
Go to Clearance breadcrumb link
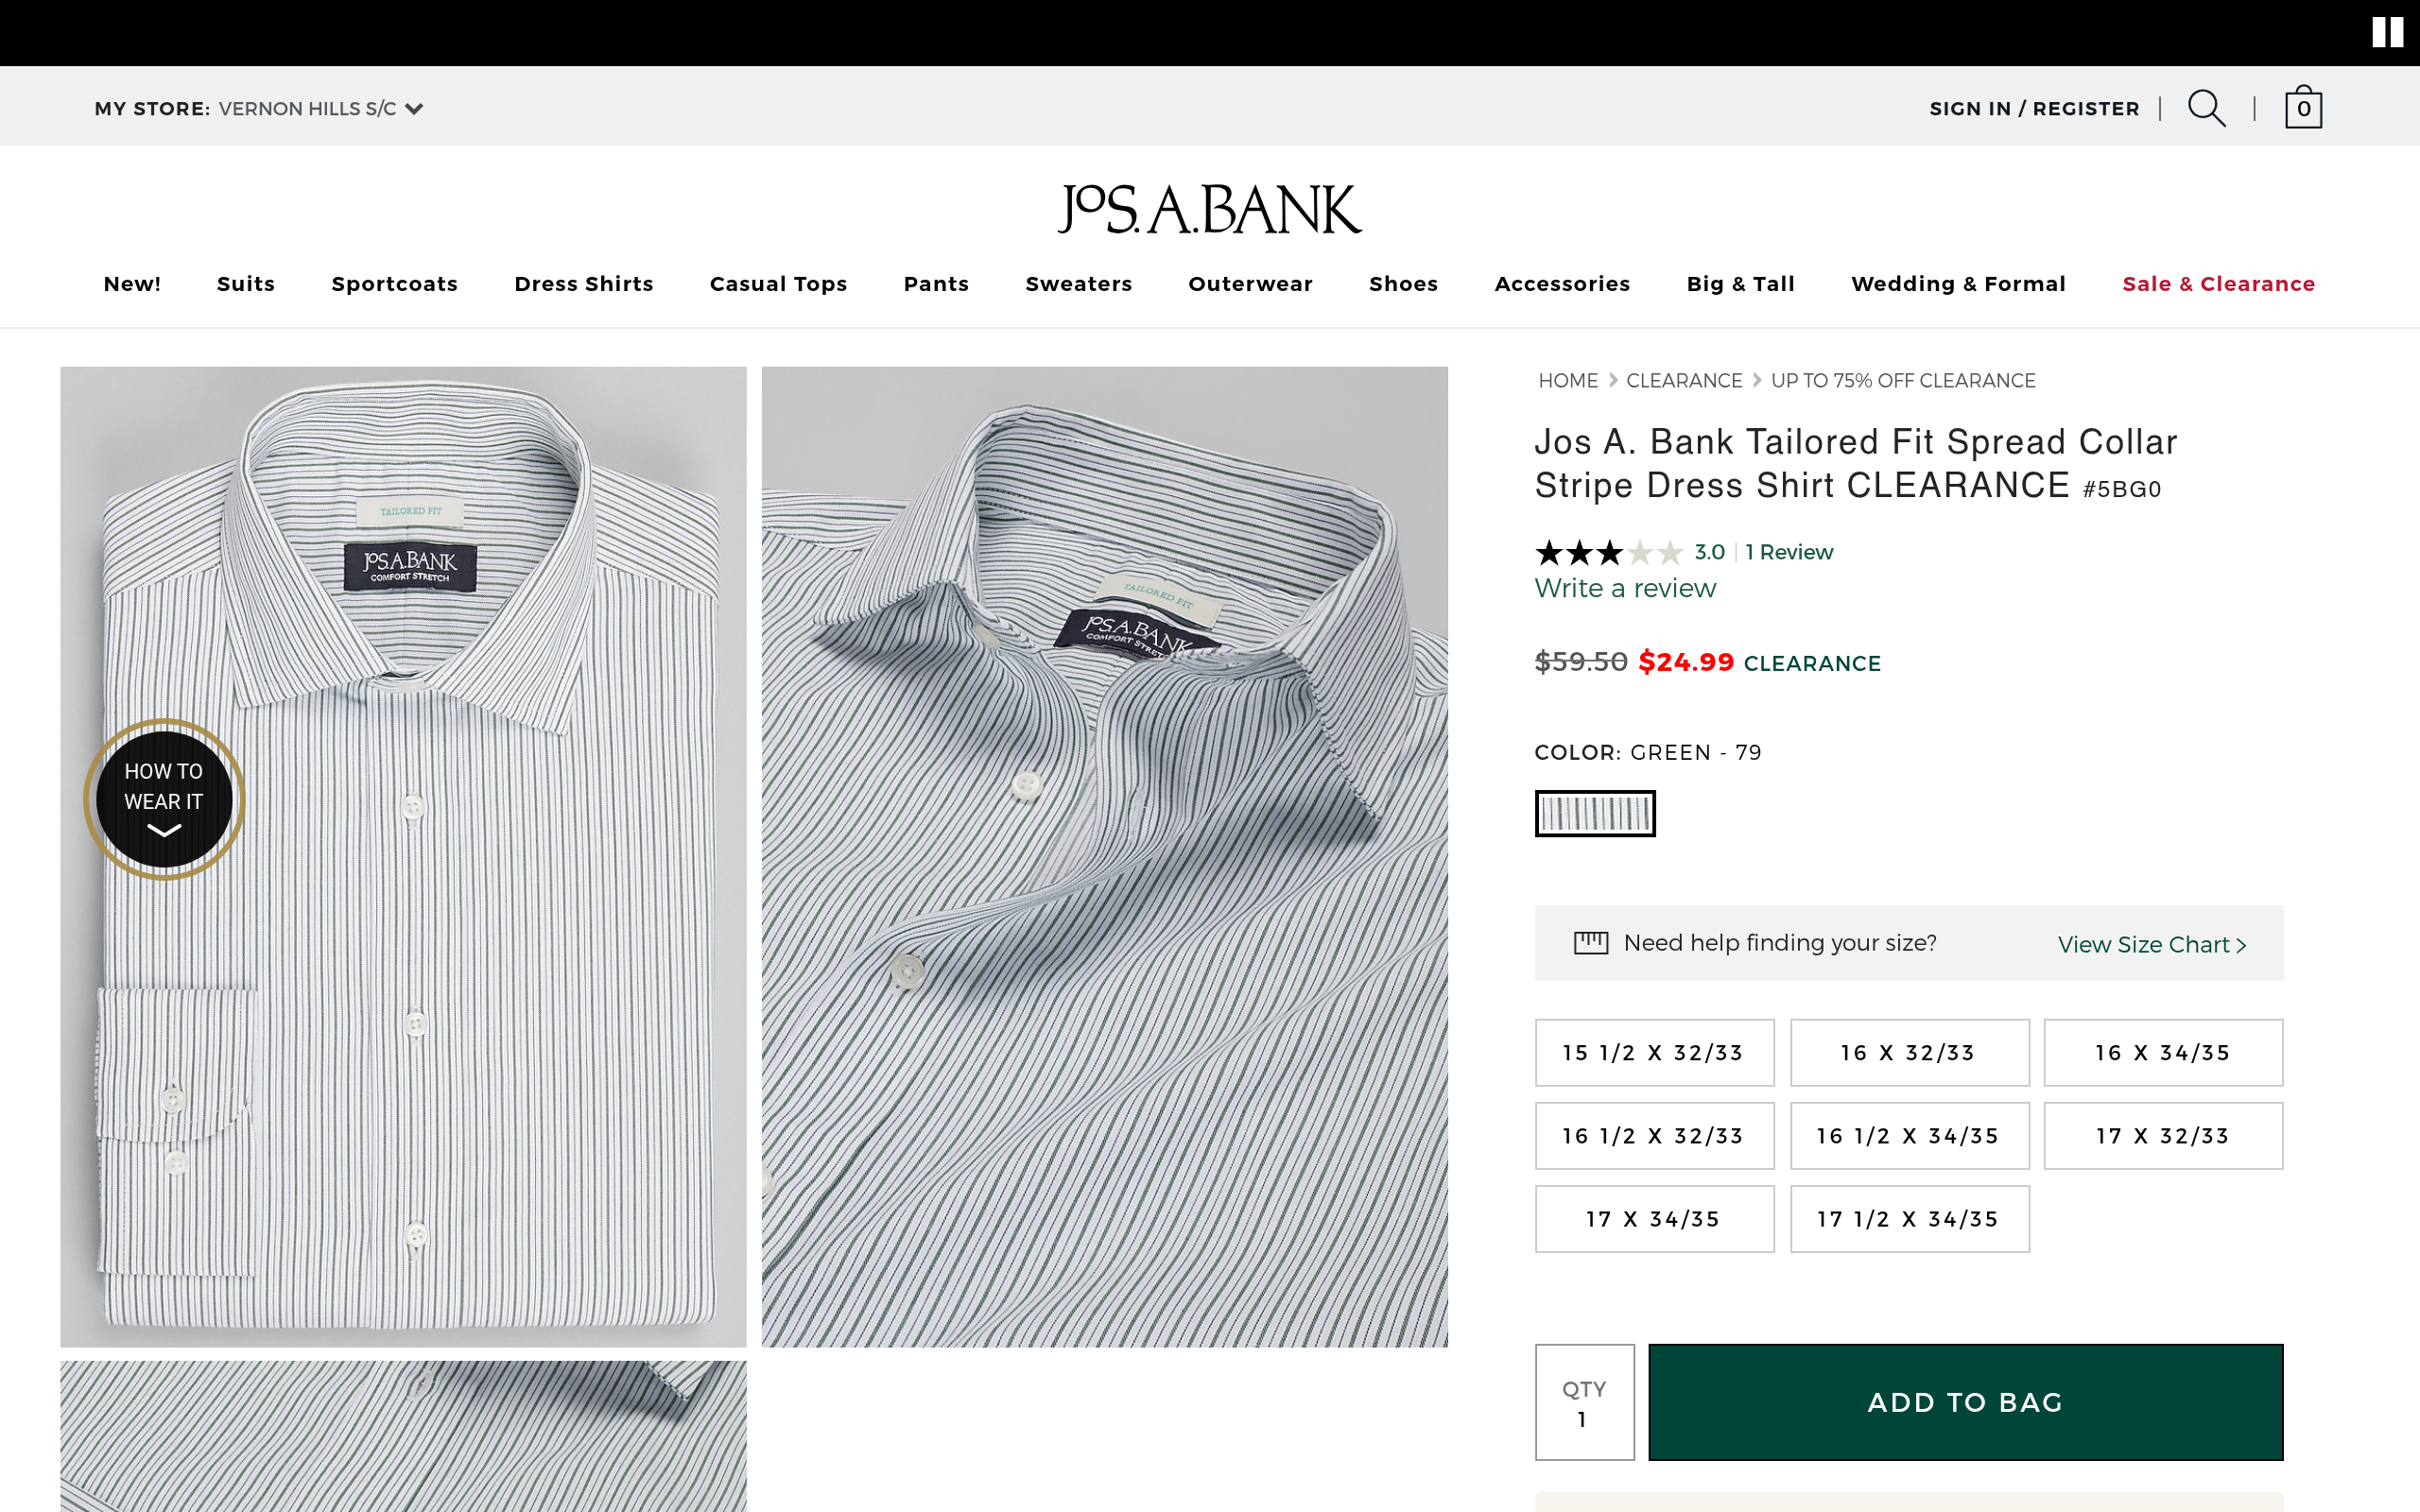[x=1684, y=381]
